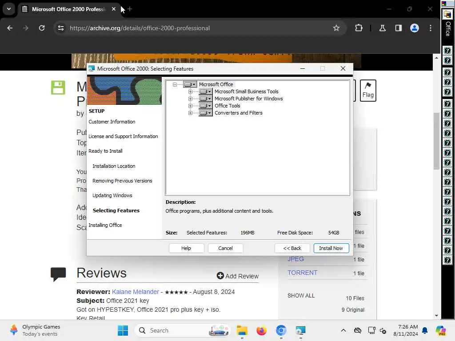Click Install Now to begin installation
Viewport: 455px width, 341px height.
click(x=331, y=248)
